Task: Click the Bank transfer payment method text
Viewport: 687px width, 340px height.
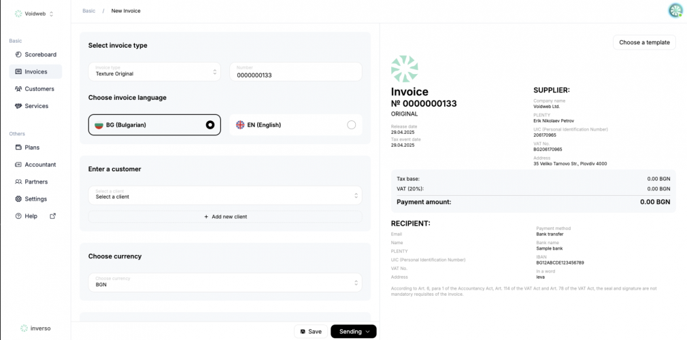Action: [550, 234]
